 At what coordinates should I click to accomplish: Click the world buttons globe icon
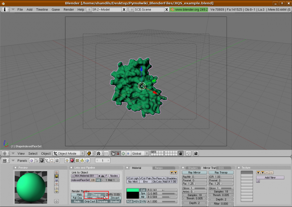(x=87, y=161)
